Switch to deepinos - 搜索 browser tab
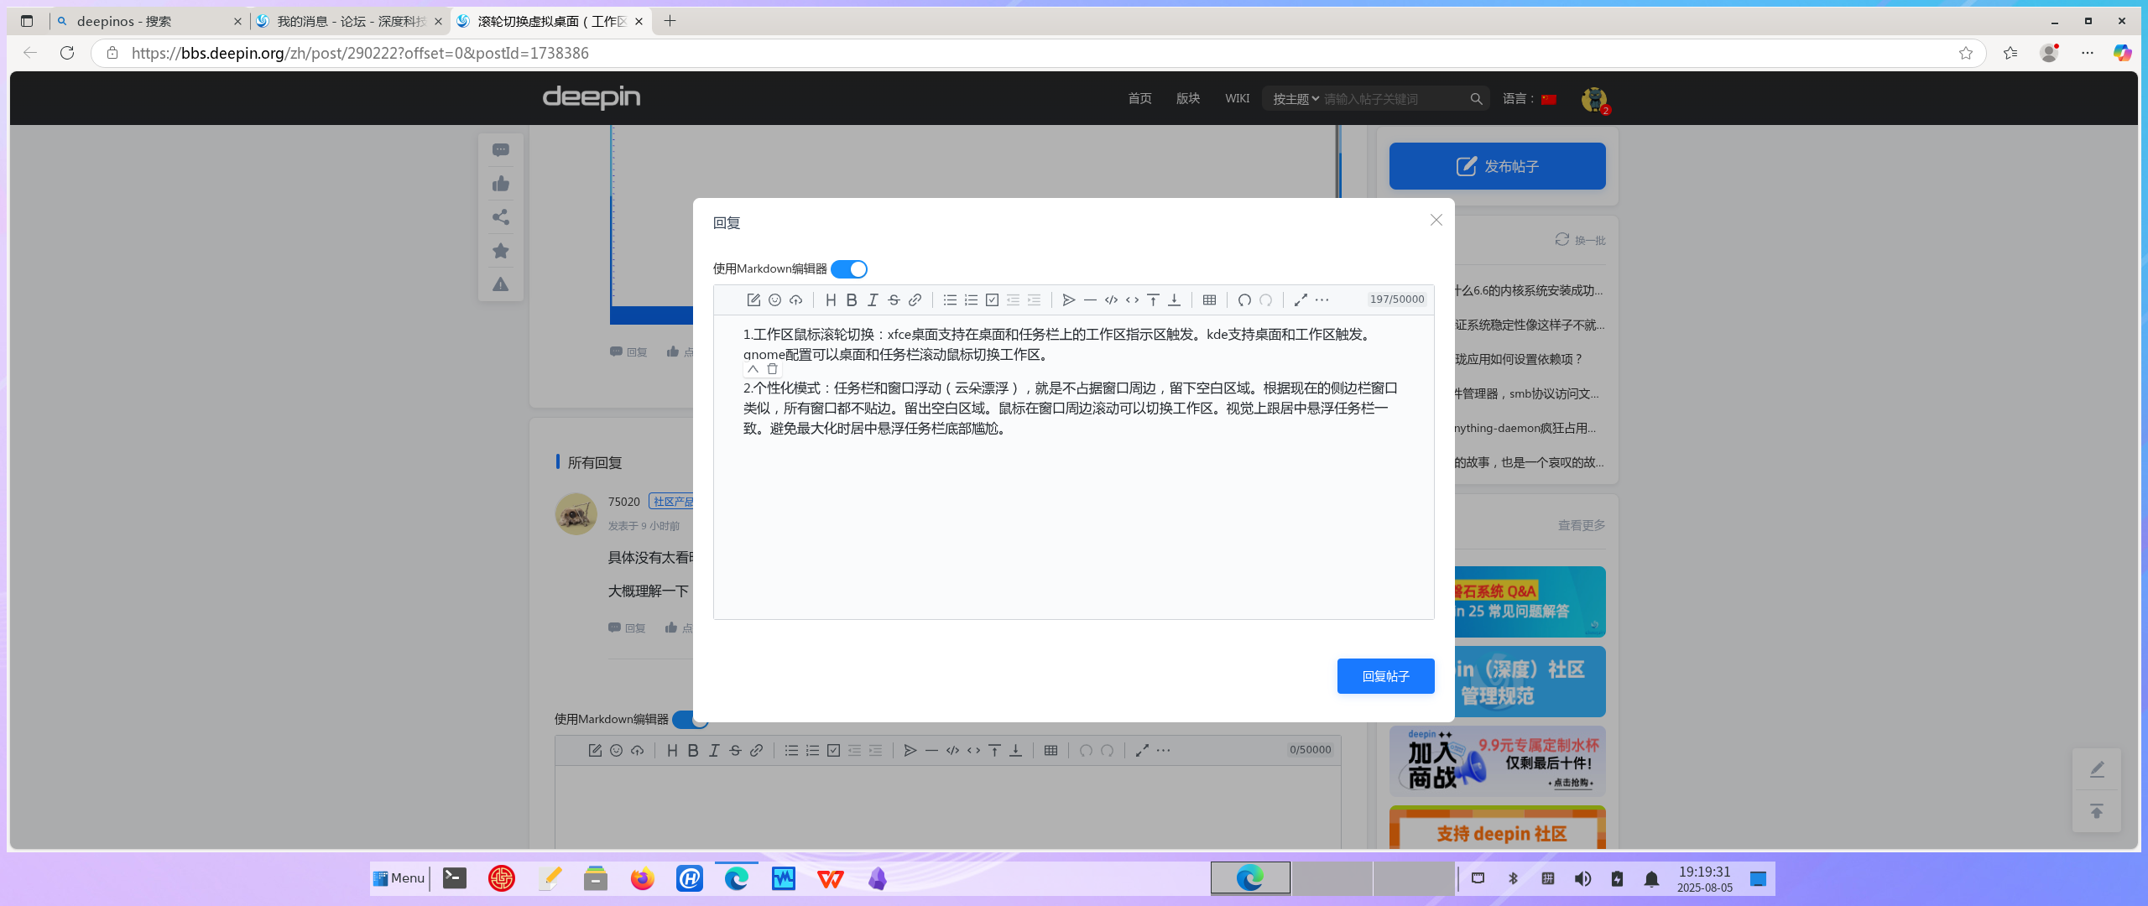 (149, 21)
